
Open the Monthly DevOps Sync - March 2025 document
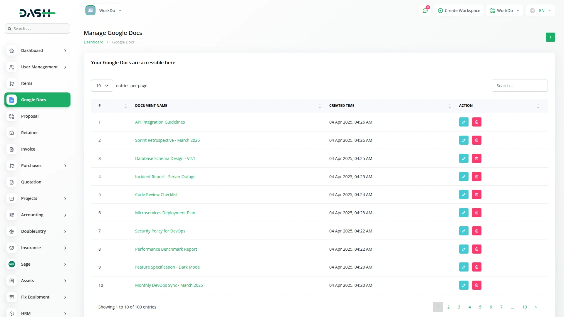tap(169, 285)
